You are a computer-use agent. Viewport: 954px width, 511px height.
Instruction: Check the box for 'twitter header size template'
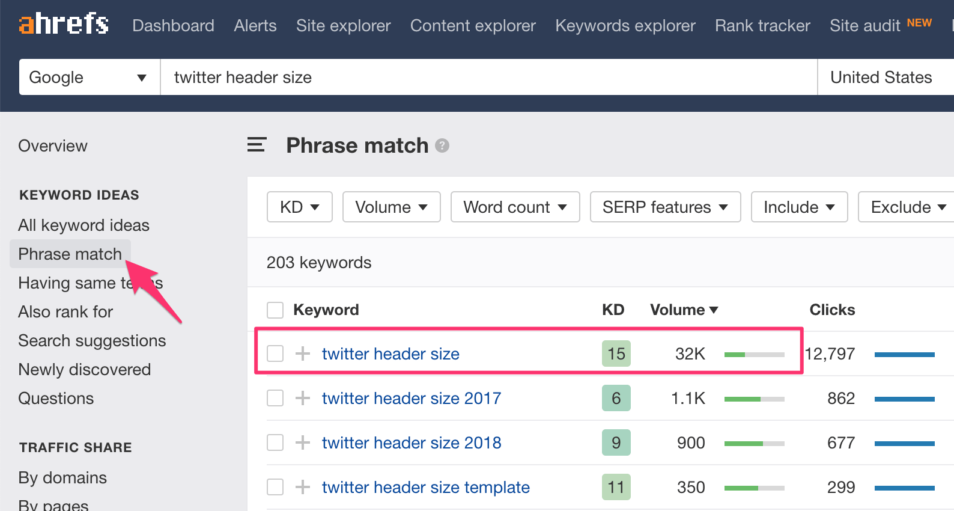[275, 487]
